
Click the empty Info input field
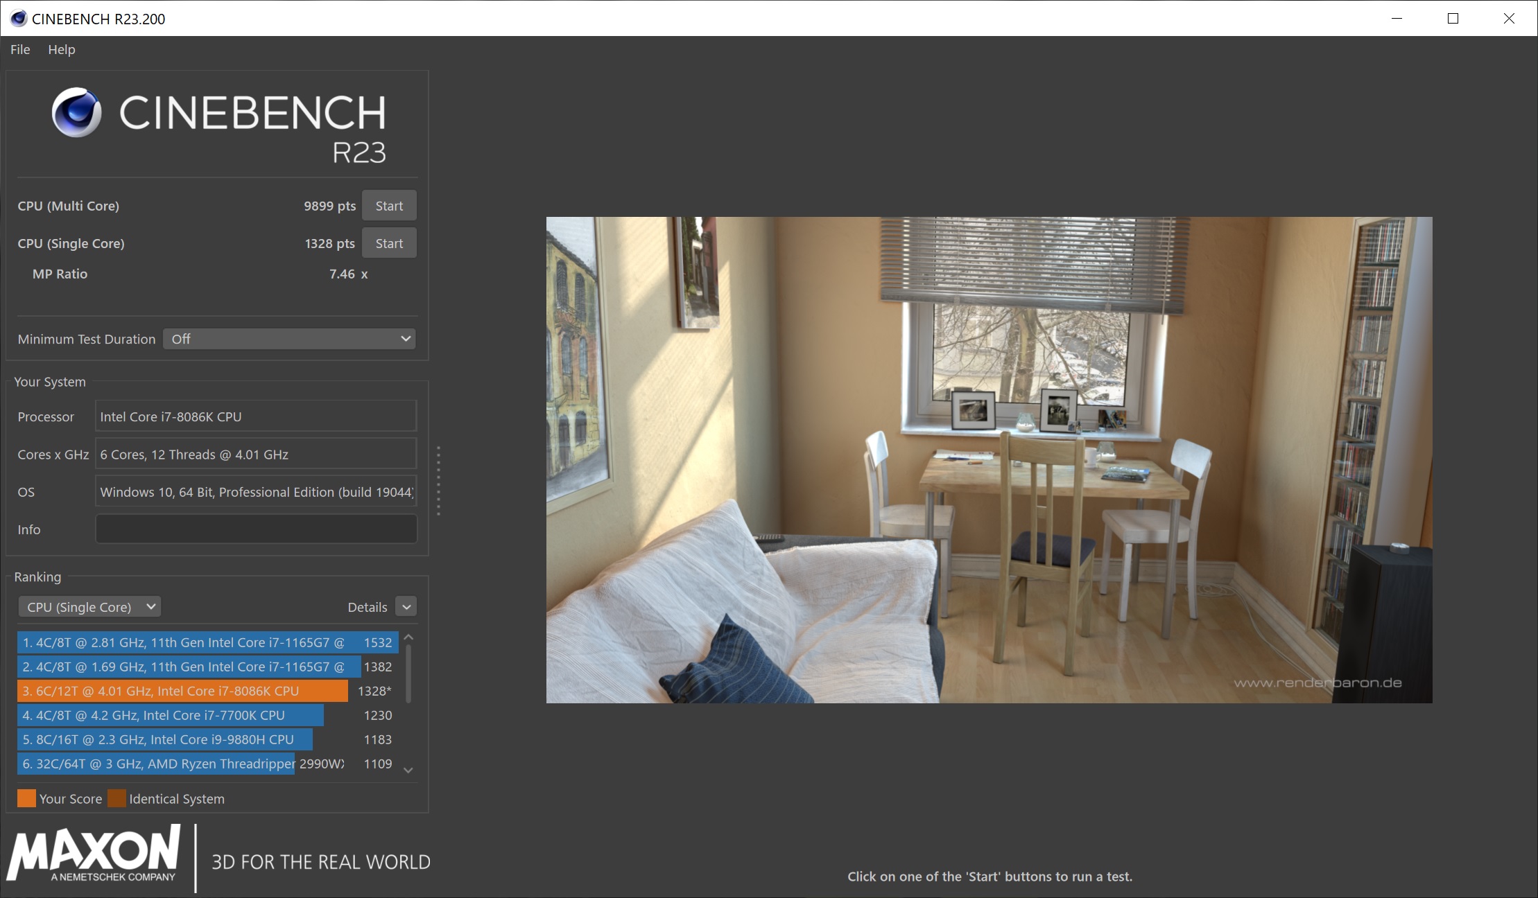tap(256, 529)
